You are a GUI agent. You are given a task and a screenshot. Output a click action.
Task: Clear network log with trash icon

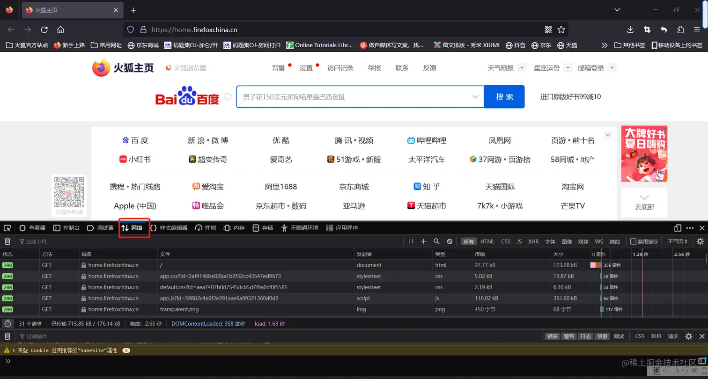click(7, 241)
